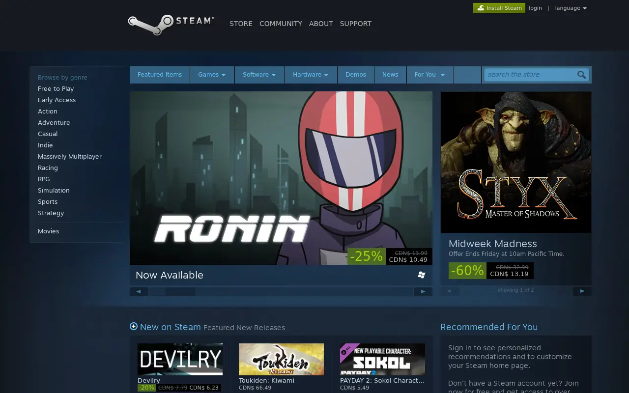629x393 pixels.
Task: Click the plus icon beside New on Steam
Action: point(134,326)
